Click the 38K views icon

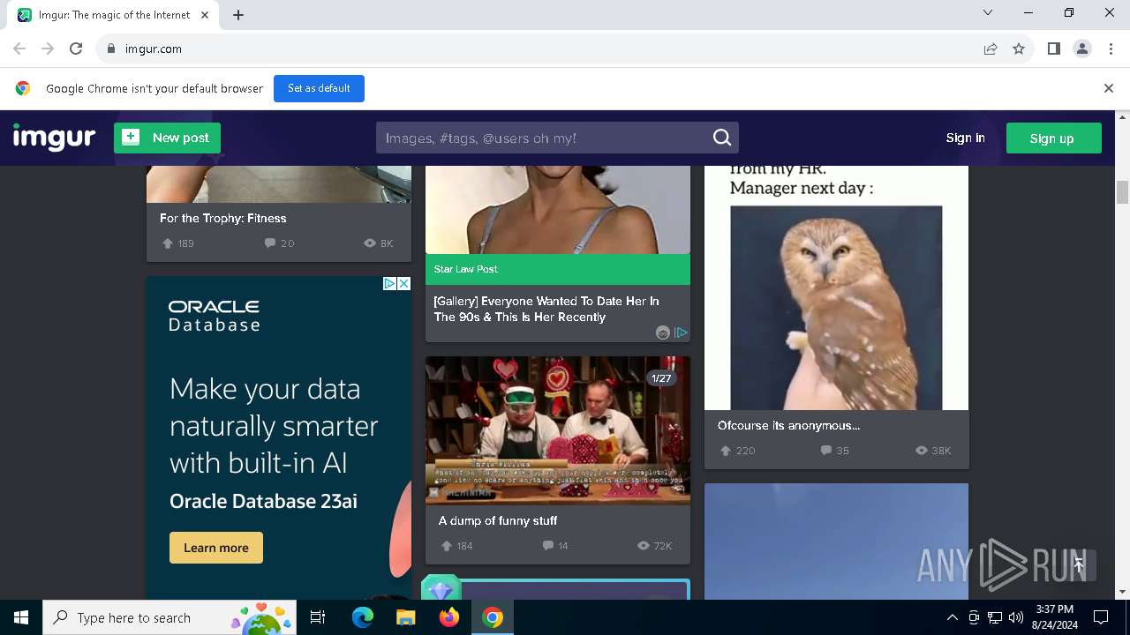922,451
